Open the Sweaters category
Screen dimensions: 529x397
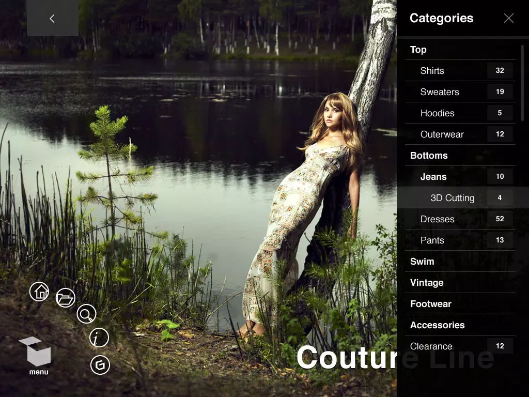point(460,92)
